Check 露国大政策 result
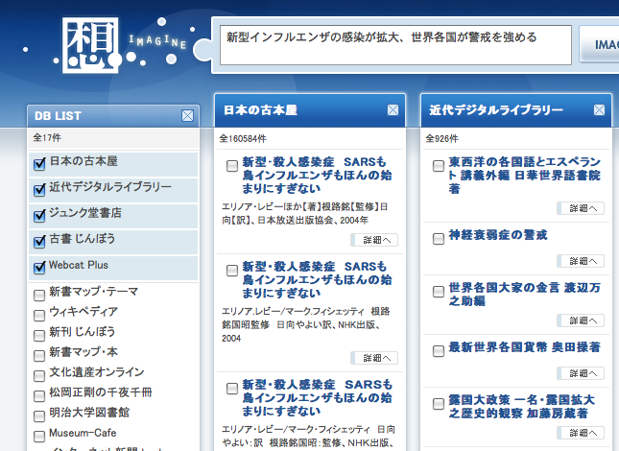 [439, 404]
